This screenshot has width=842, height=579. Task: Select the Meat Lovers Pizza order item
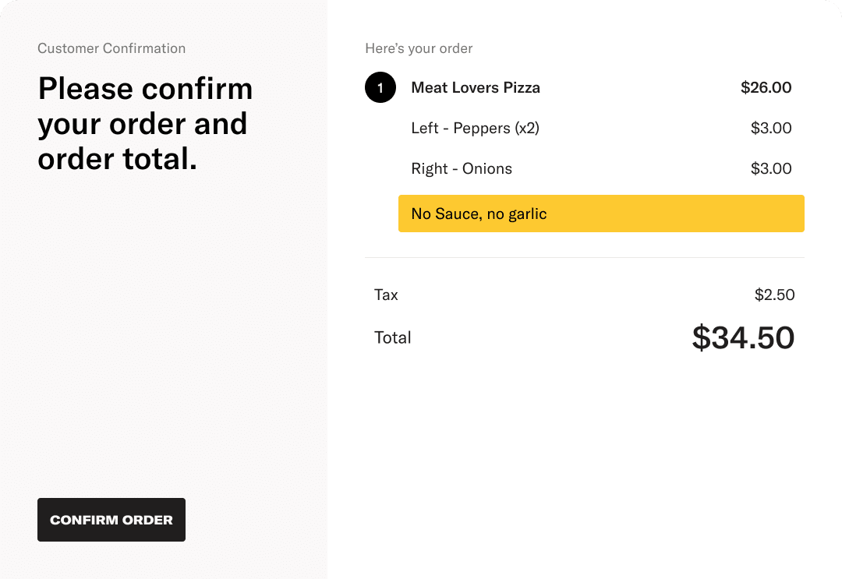[x=476, y=87]
